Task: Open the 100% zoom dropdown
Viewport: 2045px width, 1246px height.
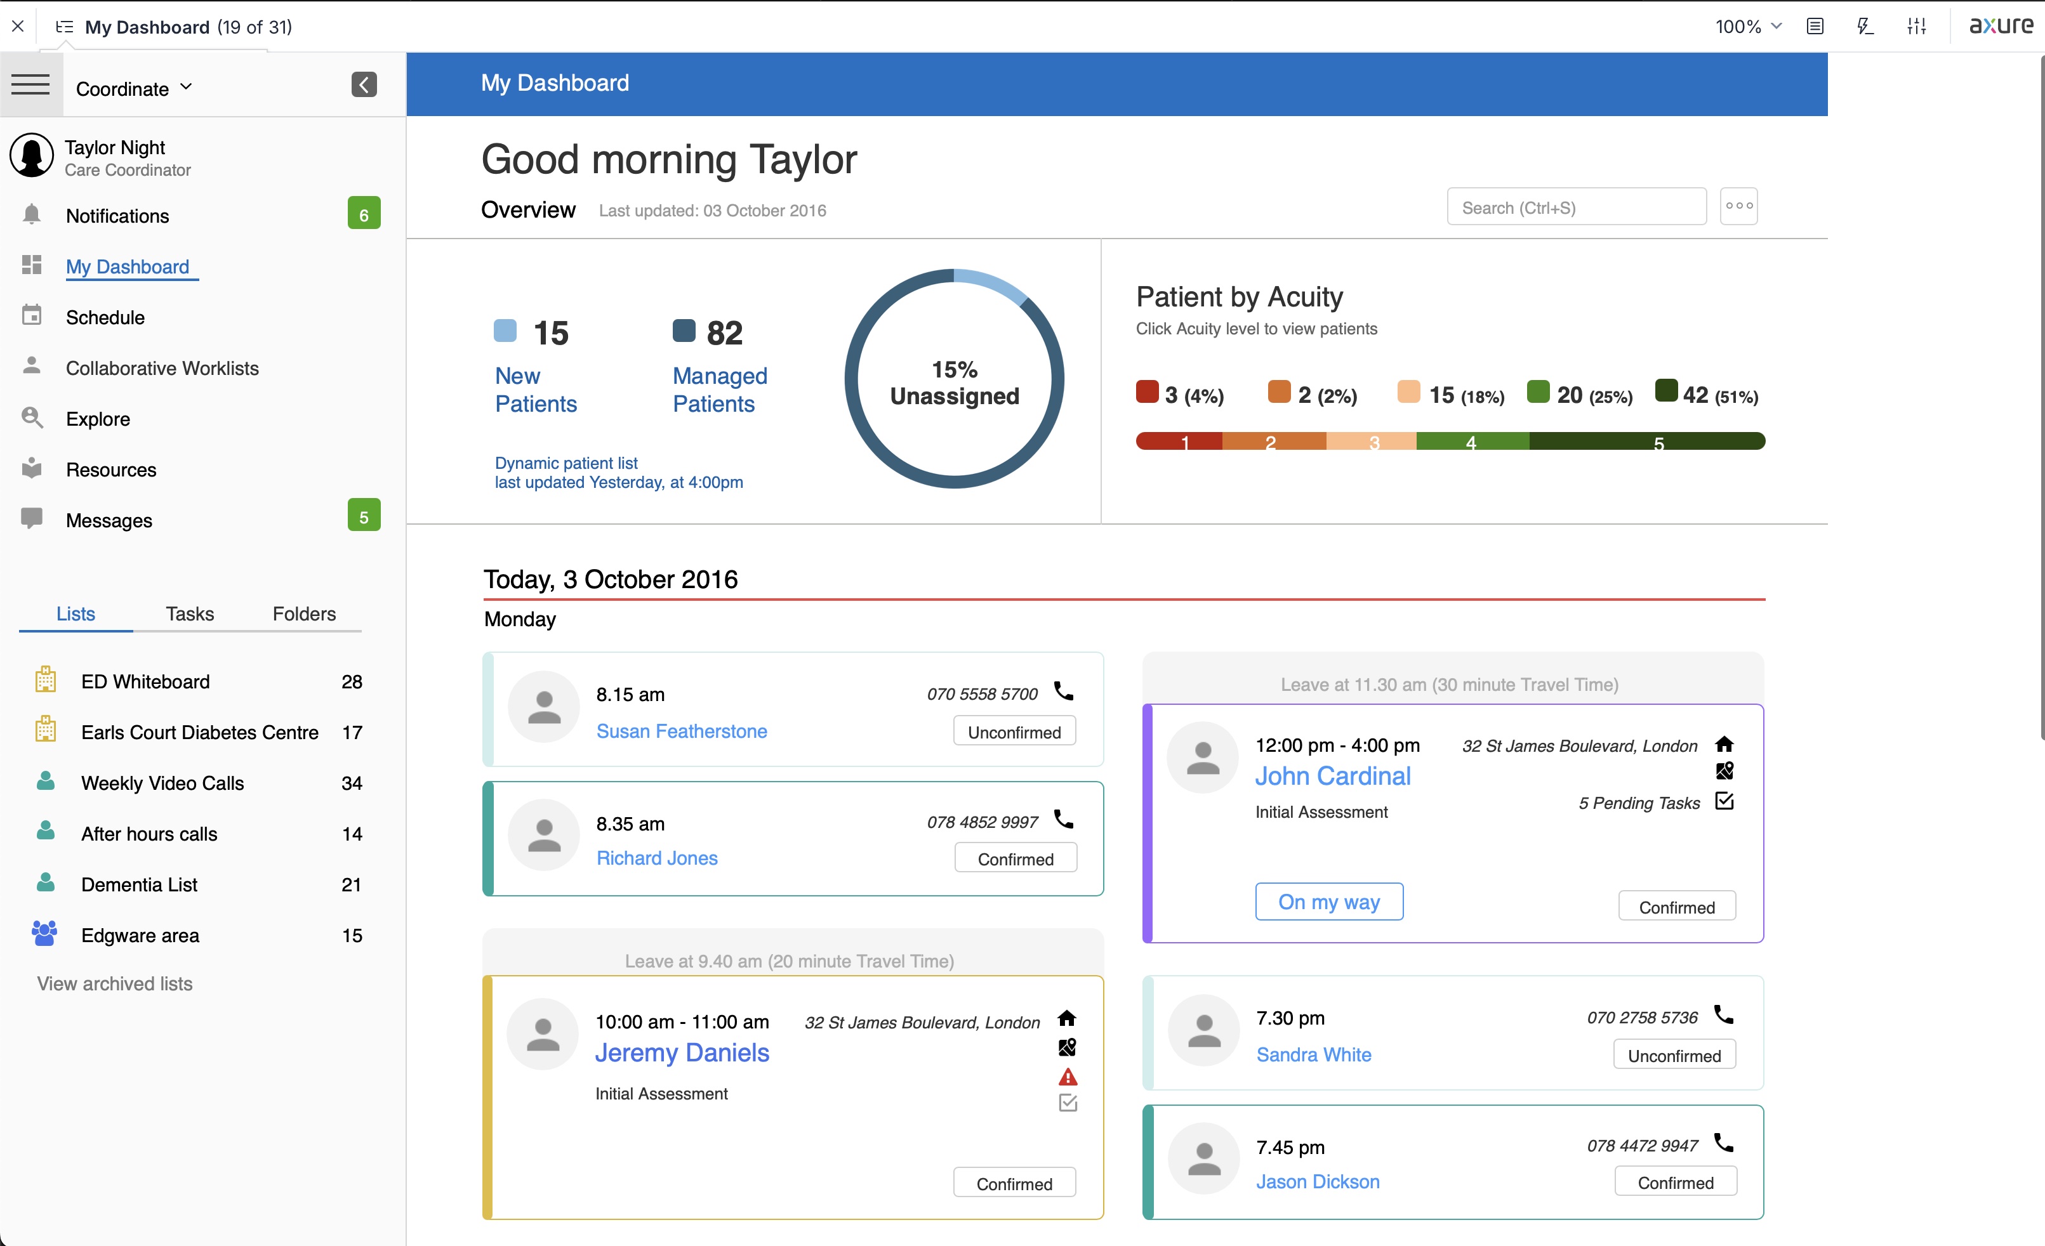Action: [x=1748, y=27]
